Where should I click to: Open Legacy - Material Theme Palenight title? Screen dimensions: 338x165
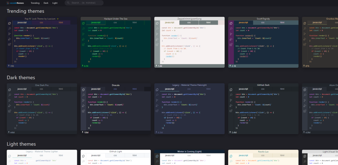[x=189, y=85]
